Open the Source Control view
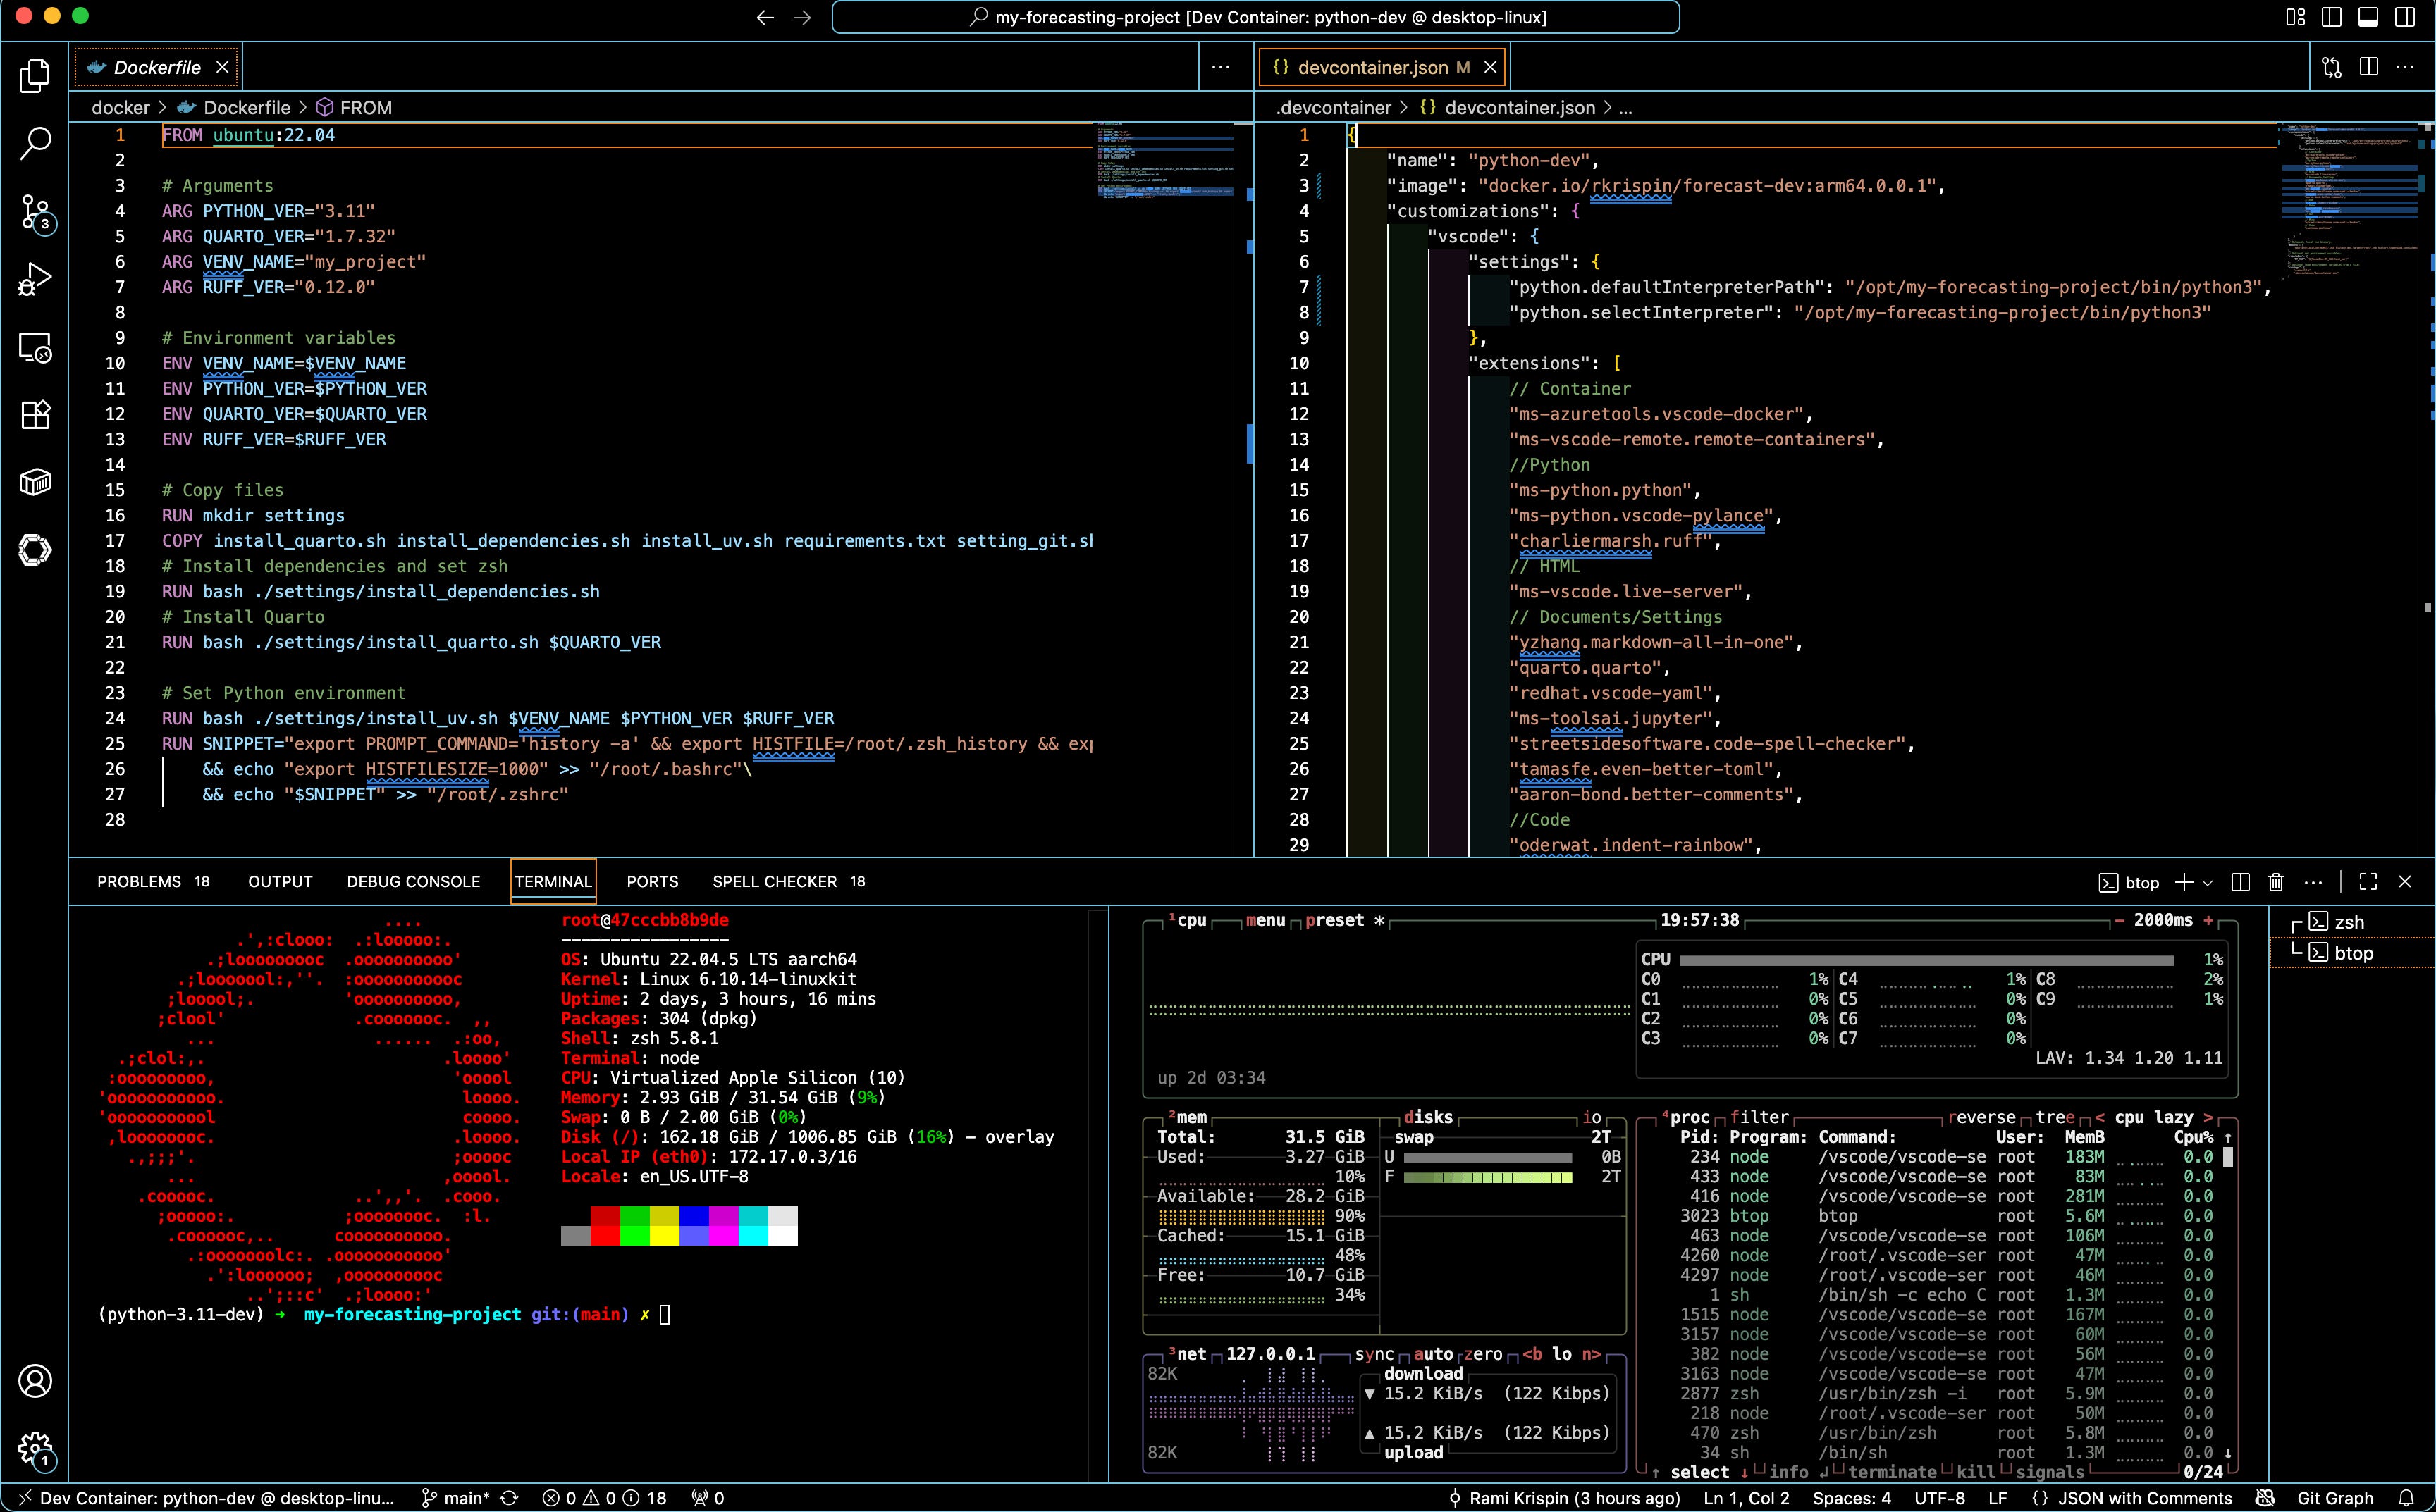This screenshot has width=2436, height=1512. coord(35,212)
